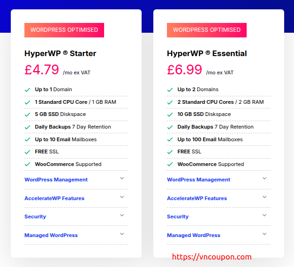Expand the Starter plan's AccelerateWP Features chevron
The width and height of the screenshot is (294, 267).
(122, 197)
